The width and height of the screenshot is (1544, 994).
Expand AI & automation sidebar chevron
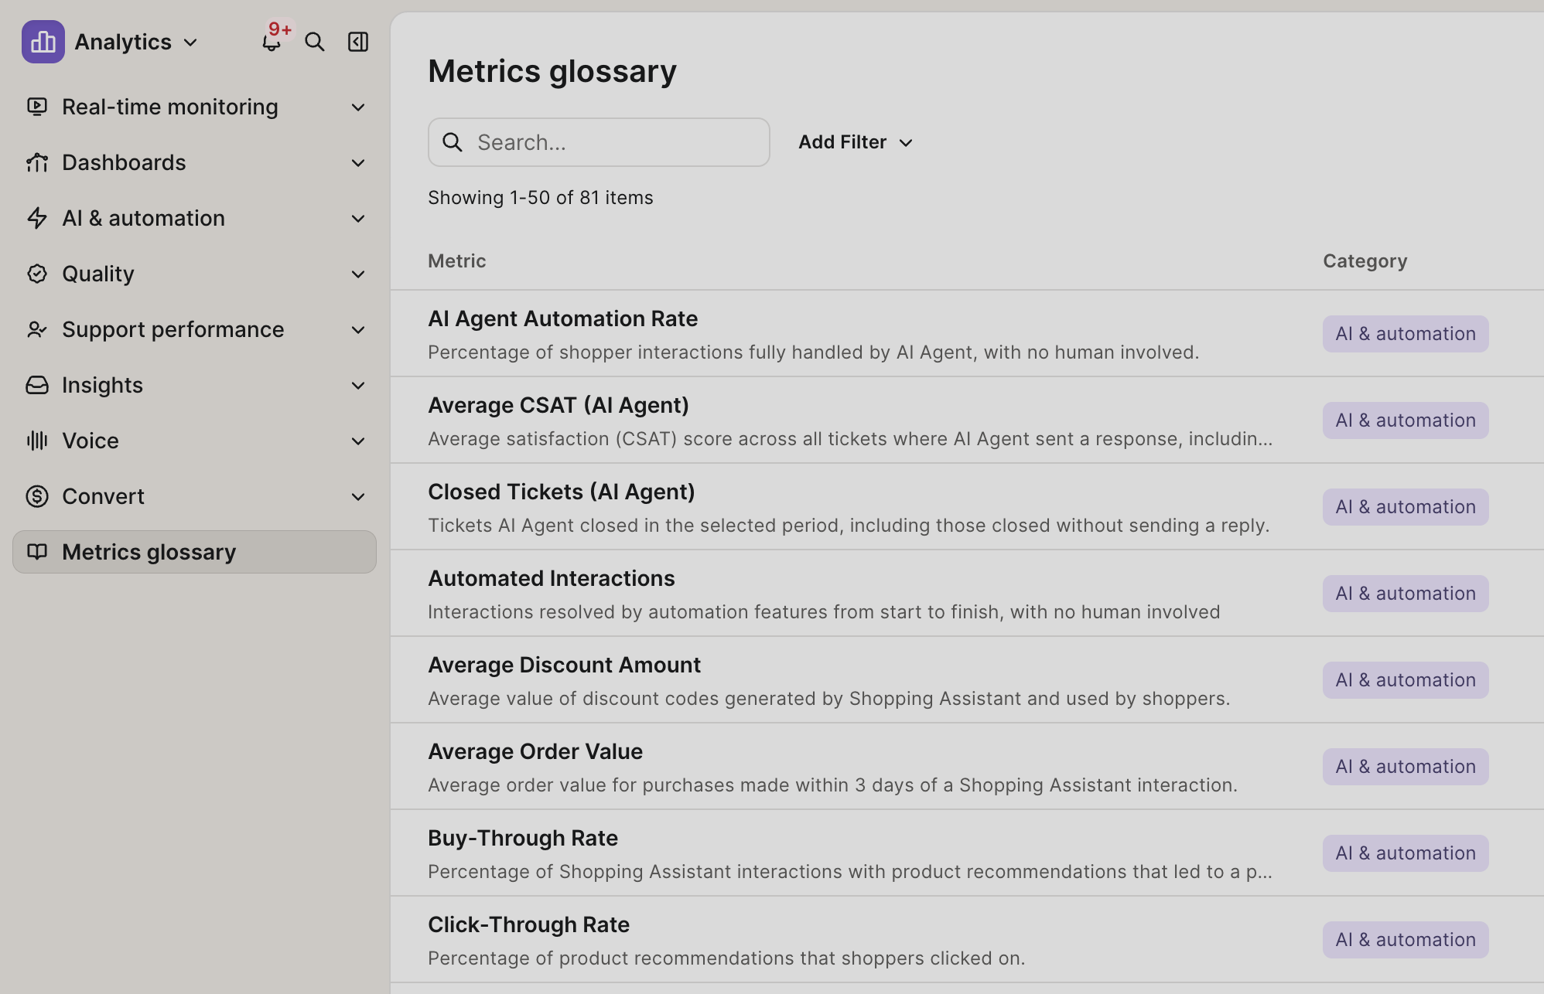pyautogui.click(x=358, y=219)
